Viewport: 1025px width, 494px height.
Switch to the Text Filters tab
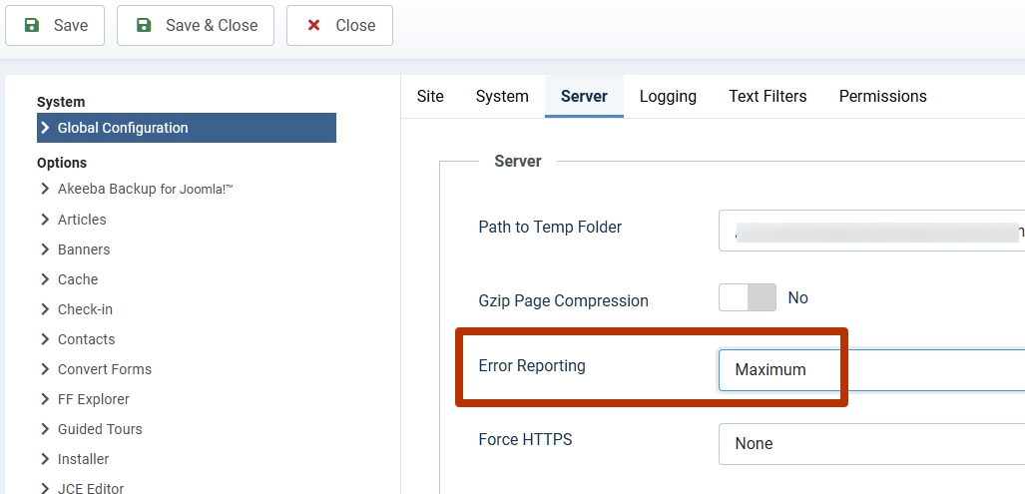(x=768, y=97)
